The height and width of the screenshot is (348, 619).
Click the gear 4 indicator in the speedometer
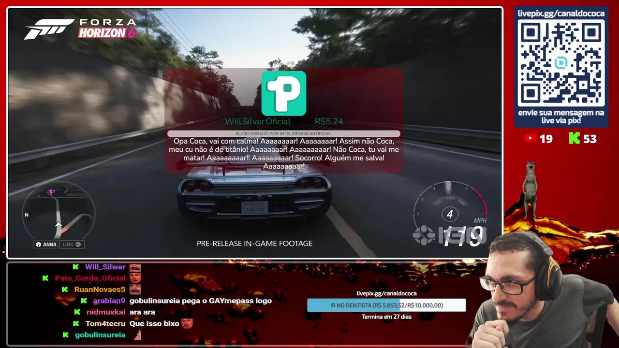450,214
